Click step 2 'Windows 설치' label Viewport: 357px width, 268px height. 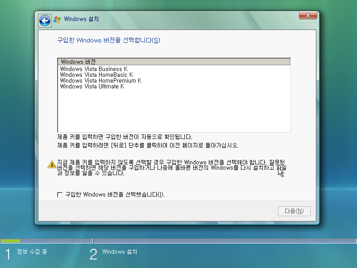pyautogui.click(x=120, y=251)
